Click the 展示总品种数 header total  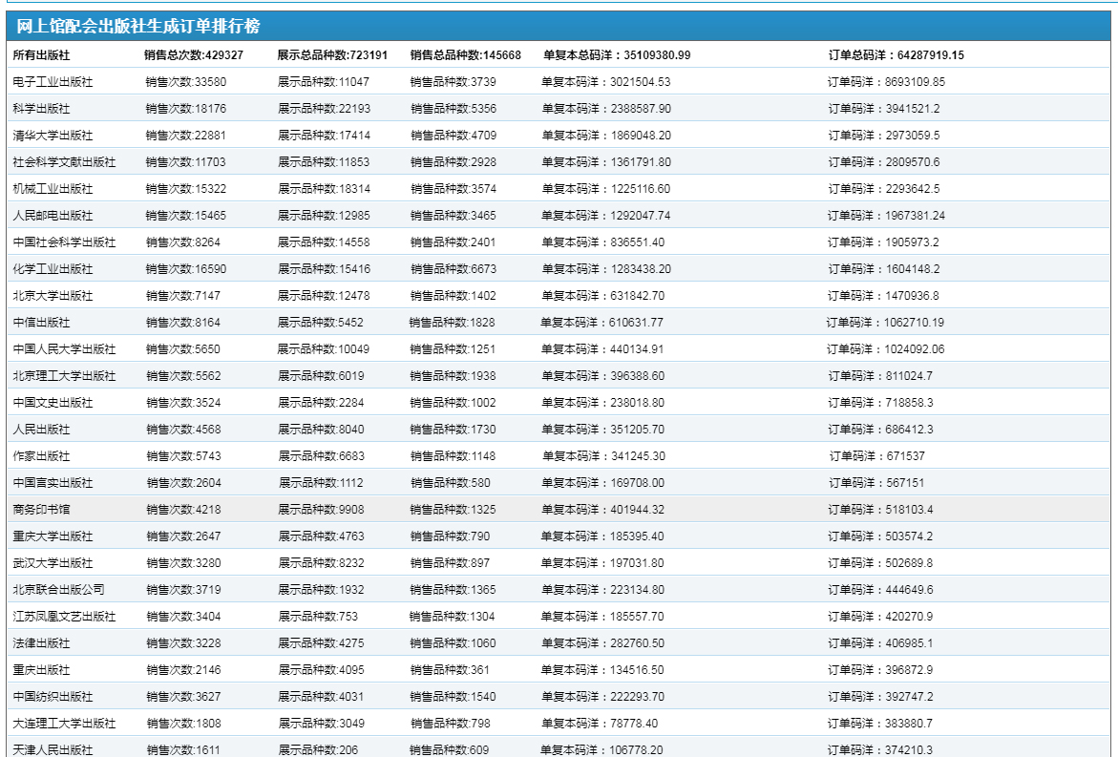pyautogui.click(x=332, y=55)
